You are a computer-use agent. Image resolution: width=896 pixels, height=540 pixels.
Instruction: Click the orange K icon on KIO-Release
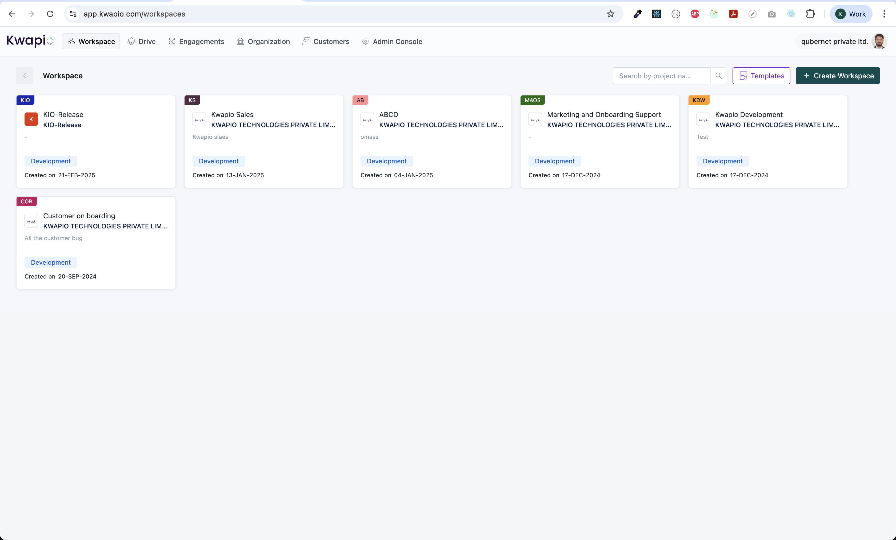(31, 119)
